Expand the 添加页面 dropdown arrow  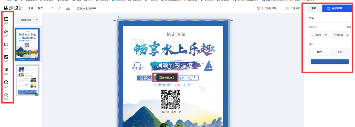[37, 20]
